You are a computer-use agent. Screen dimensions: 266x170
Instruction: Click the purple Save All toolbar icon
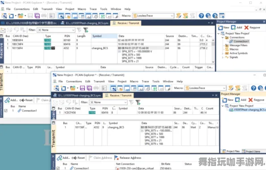coord(37,16)
